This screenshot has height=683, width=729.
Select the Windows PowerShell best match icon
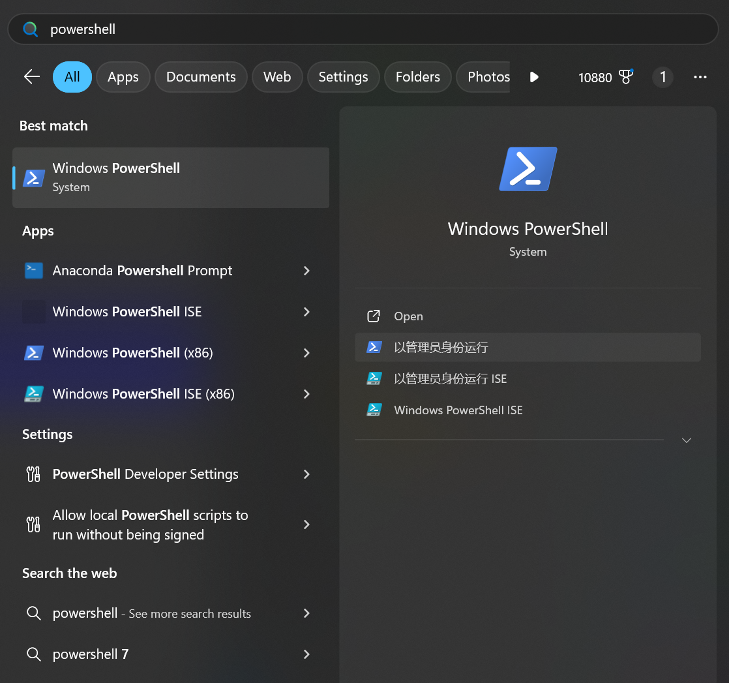click(x=33, y=177)
